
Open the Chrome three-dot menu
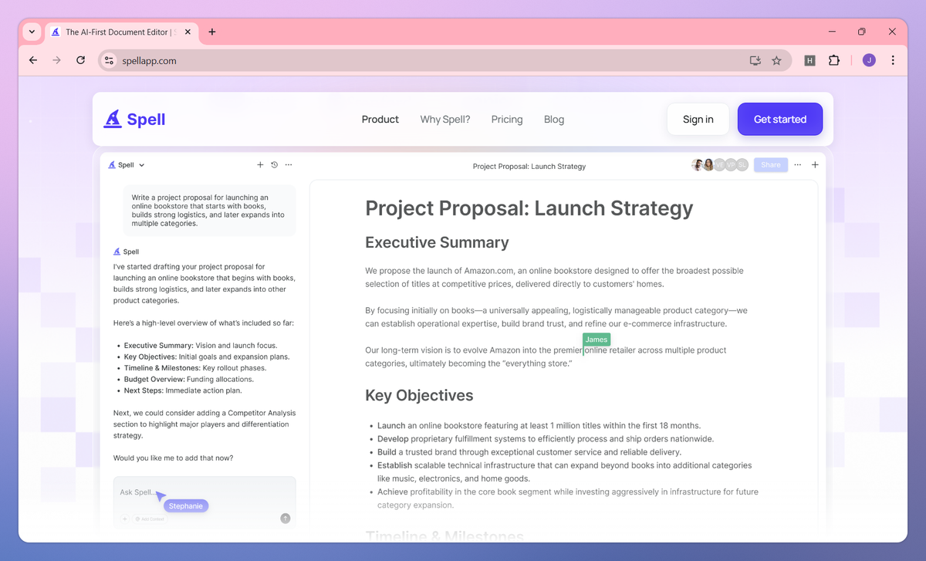(893, 60)
